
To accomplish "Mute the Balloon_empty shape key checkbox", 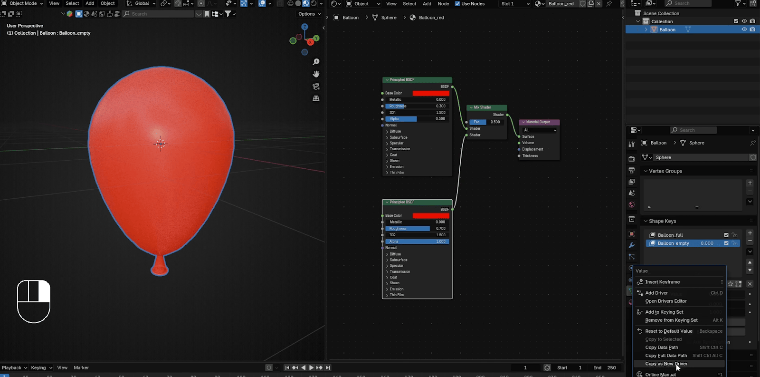I will (726, 243).
